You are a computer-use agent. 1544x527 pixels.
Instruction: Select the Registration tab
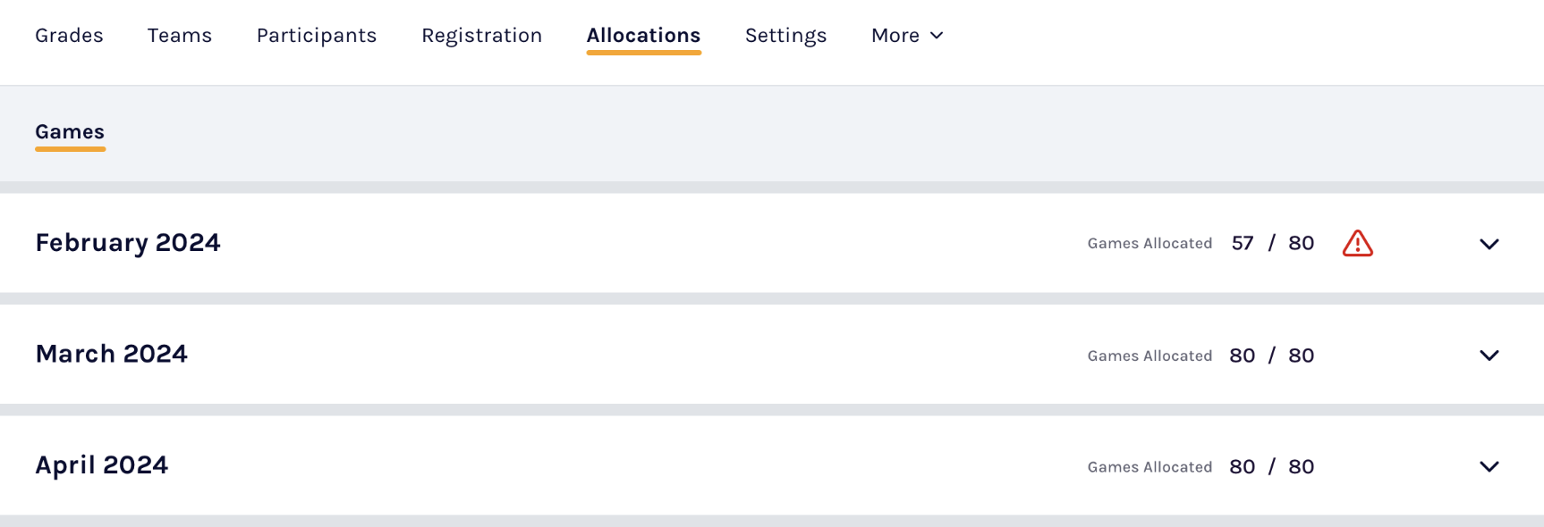click(x=481, y=36)
